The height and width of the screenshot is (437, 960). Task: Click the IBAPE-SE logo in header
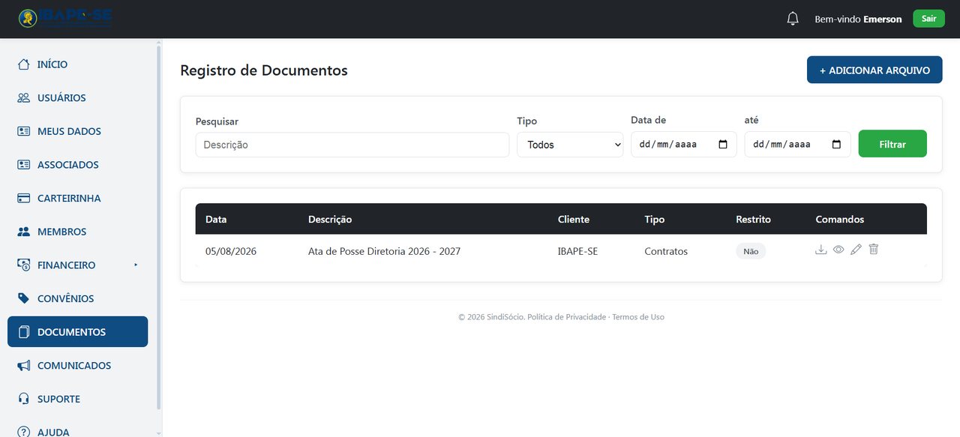(65, 18)
